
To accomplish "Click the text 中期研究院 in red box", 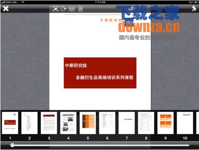I will point(76,65).
